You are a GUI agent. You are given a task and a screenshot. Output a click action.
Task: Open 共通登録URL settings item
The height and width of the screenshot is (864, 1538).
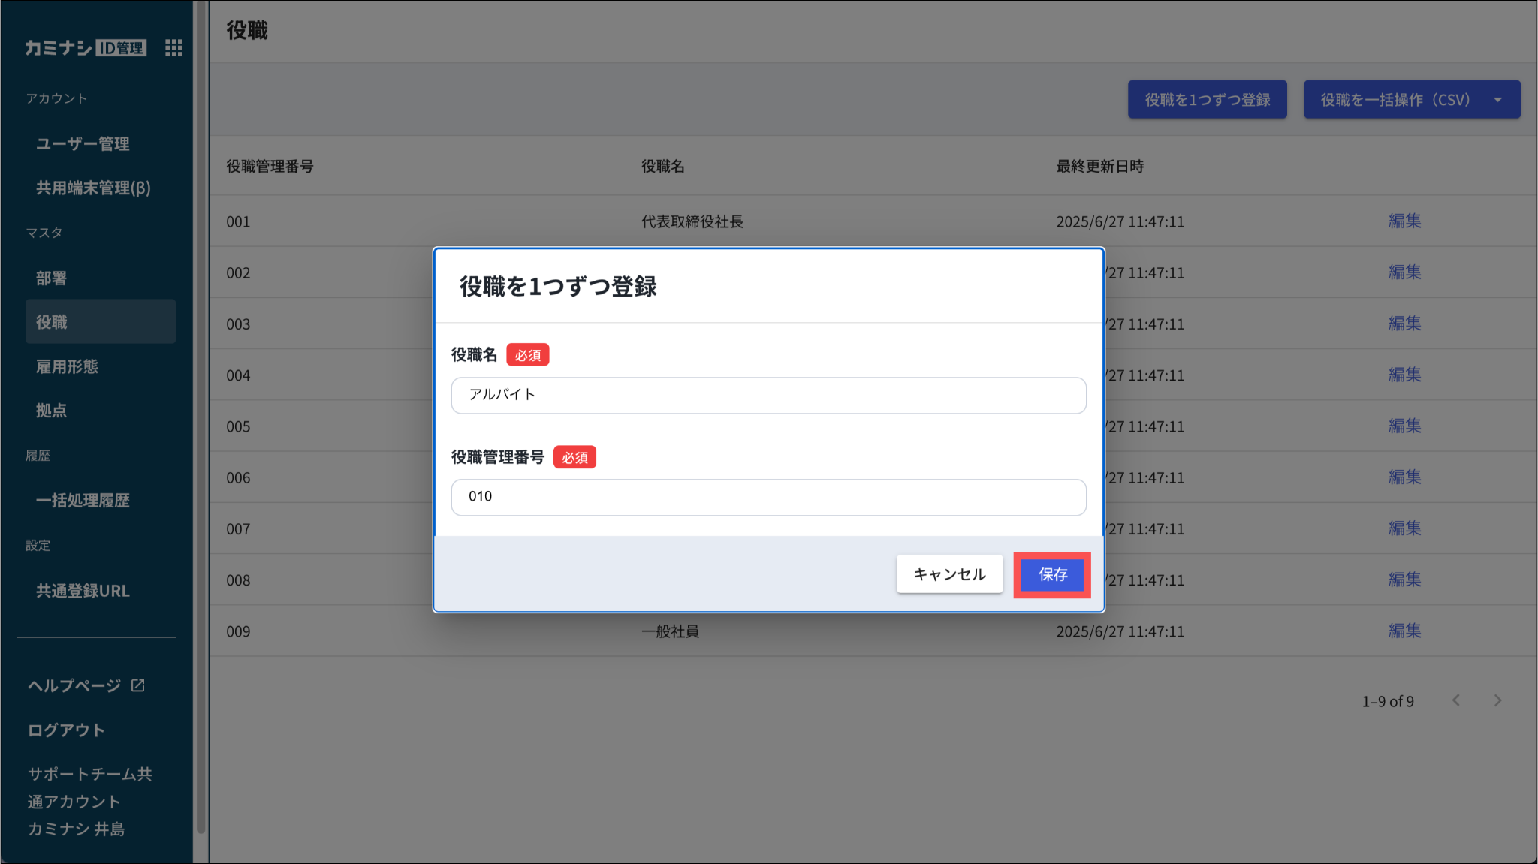pos(83,592)
